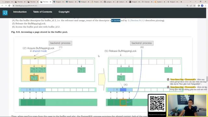Click the first chat comment avatar
The width and height of the screenshot is (208, 117).
coord(168,79)
